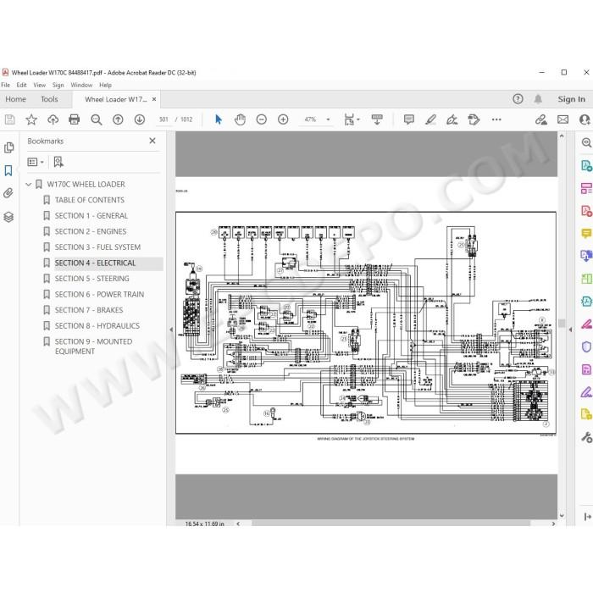Open bookmark options dropdown menu

(x=36, y=163)
